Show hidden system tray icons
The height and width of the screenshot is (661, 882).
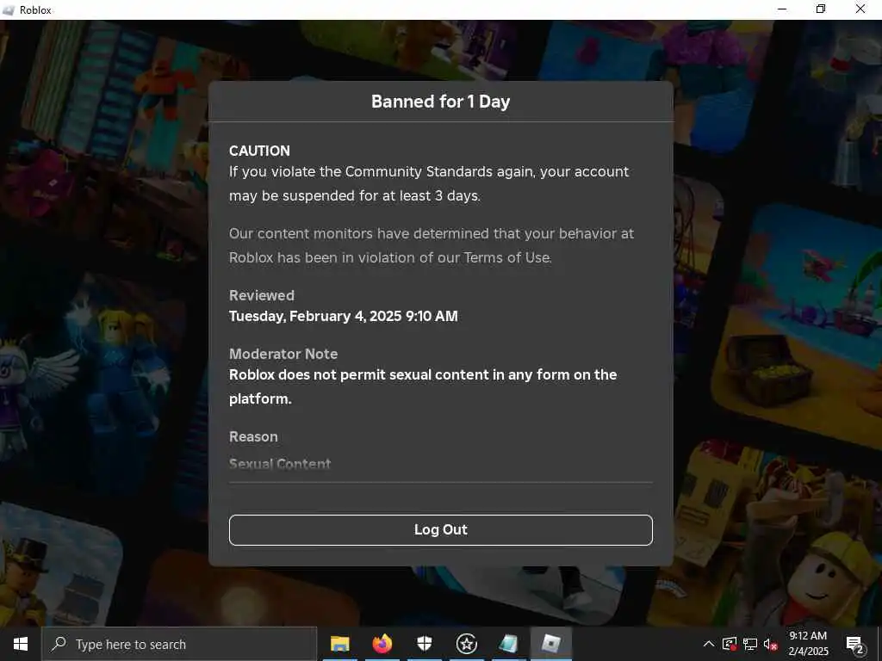click(709, 644)
